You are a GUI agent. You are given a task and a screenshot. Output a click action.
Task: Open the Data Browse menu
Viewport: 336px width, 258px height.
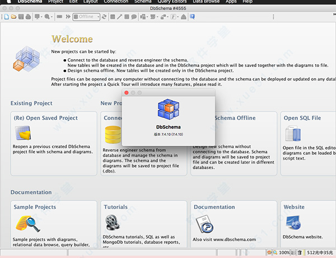tap(206, 2)
